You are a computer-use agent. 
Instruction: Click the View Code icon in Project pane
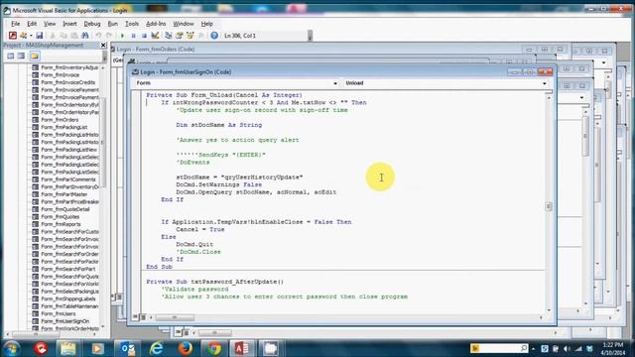(x=11, y=56)
